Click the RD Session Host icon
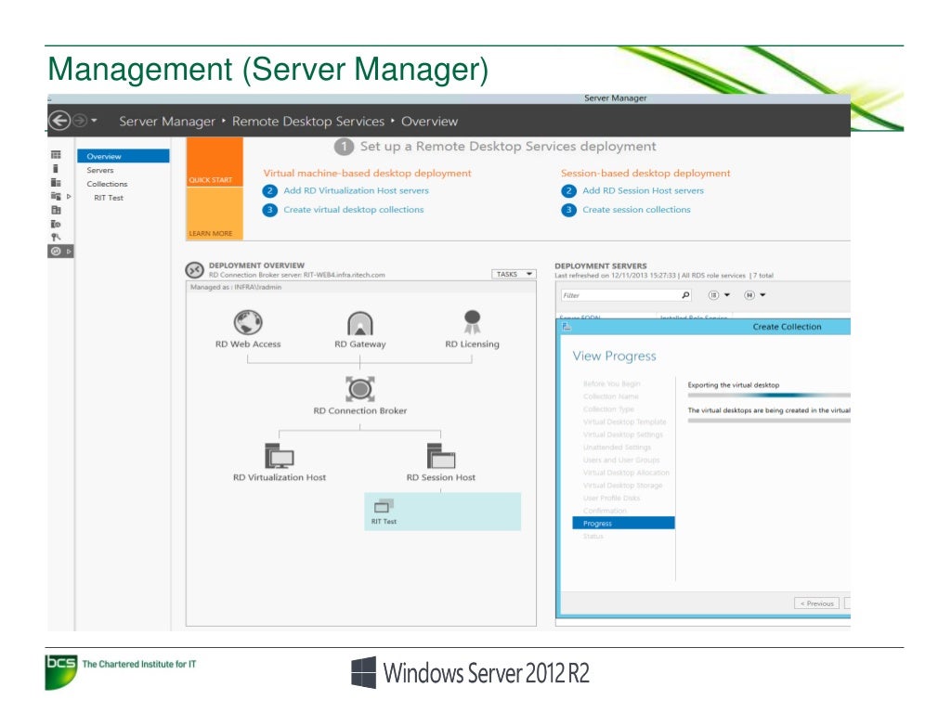The width and height of the screenshot is (951, 713). tap(441, 456)
